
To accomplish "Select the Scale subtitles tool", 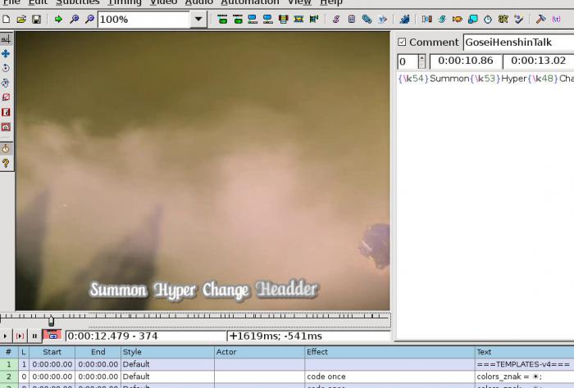I will (x=6, y=97).
